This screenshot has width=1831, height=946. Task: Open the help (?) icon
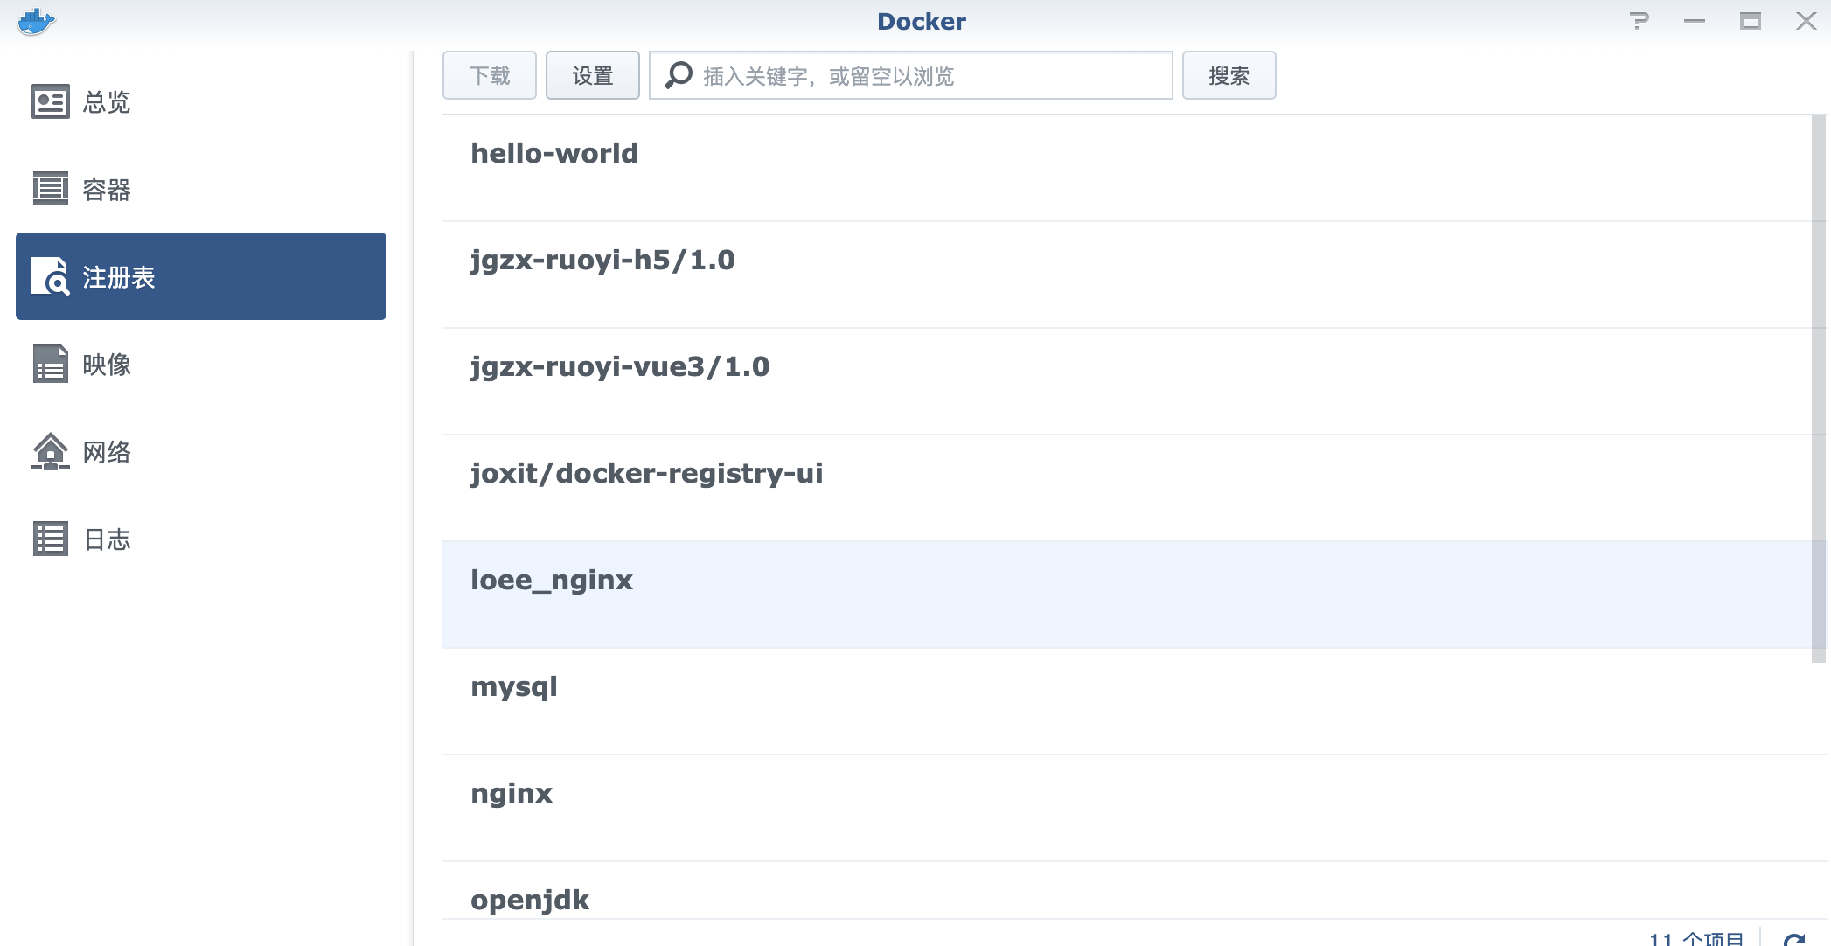pos(1640,20)
